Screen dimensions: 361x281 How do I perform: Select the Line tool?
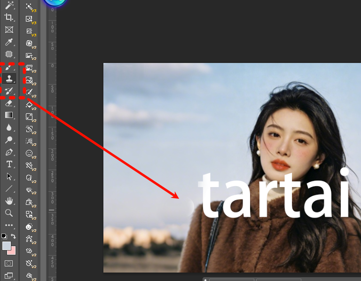coord(9,189)
